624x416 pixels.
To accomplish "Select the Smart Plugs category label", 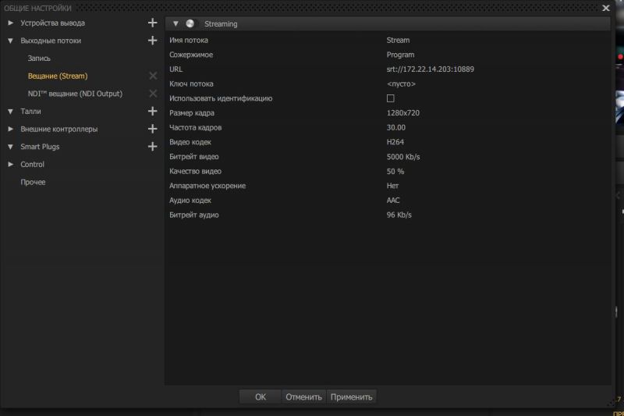I will [x=40, y=147].
